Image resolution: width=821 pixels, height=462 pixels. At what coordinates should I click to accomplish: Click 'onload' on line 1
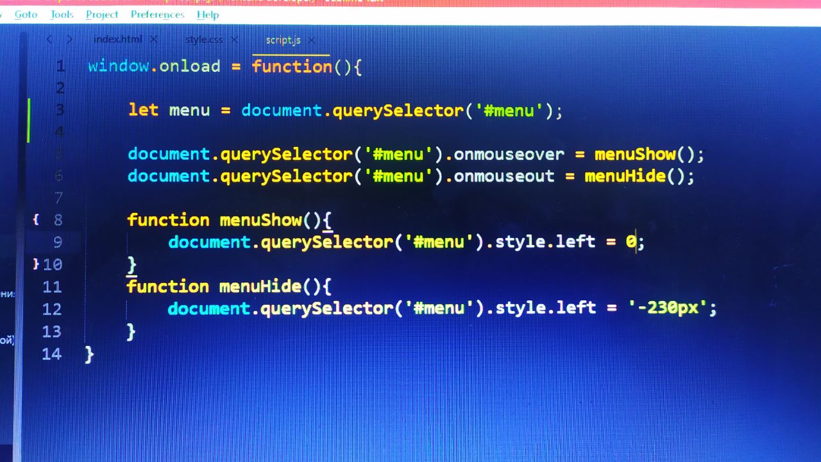pos(190,66)
